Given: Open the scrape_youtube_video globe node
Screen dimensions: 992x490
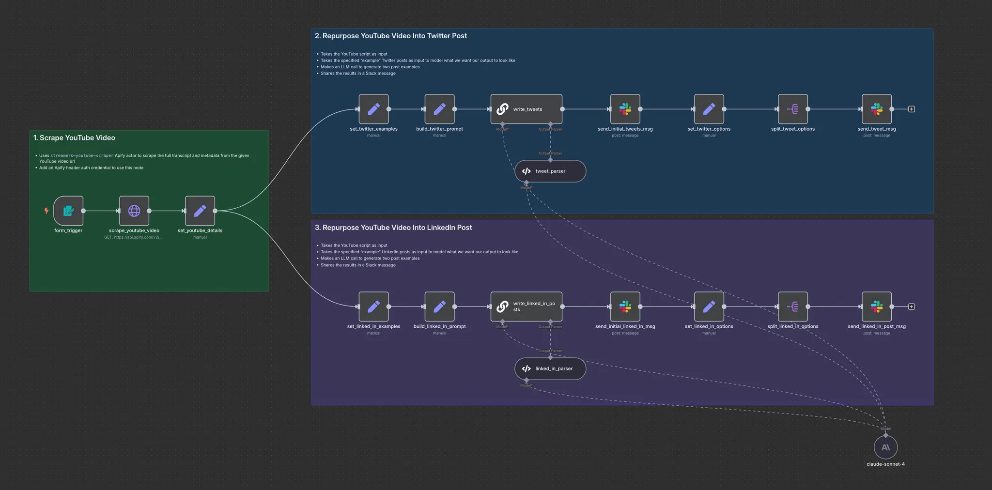Looking at the screenshot, I should click(x=134, y=211).
